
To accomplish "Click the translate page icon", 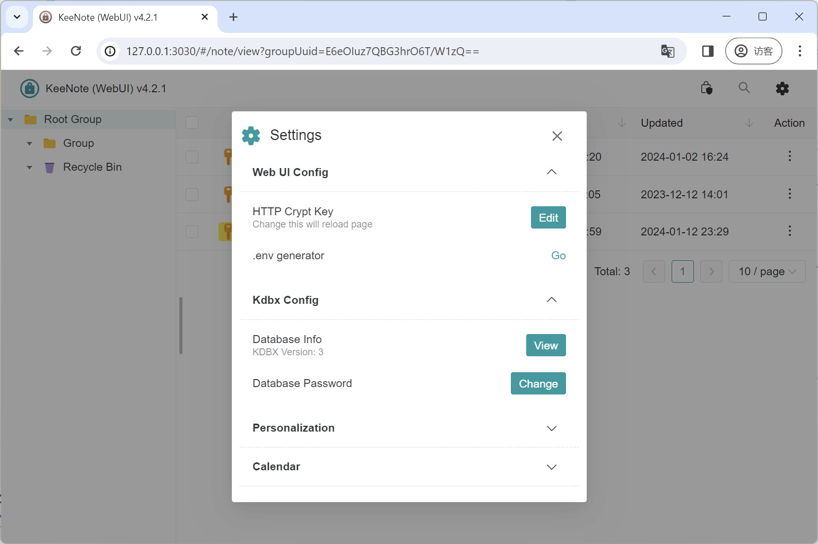I will click(667, 51).
